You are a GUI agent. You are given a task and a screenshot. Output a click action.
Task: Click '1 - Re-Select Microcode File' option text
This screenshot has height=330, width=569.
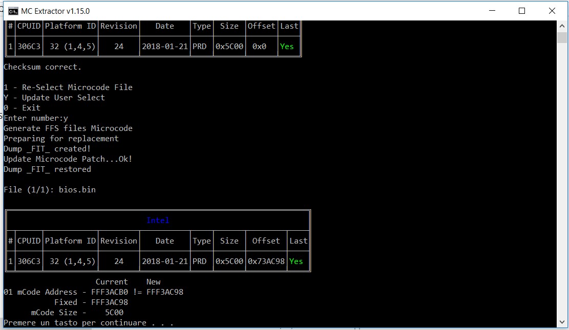68,87
